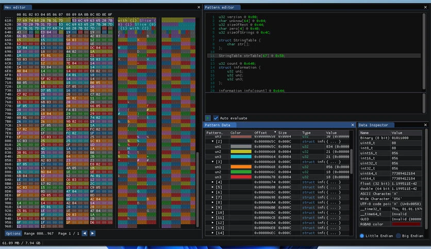Collapse the [2] struct entry
Screen dimensions: 431x249
pyautogui.click(x=212, y=141)
